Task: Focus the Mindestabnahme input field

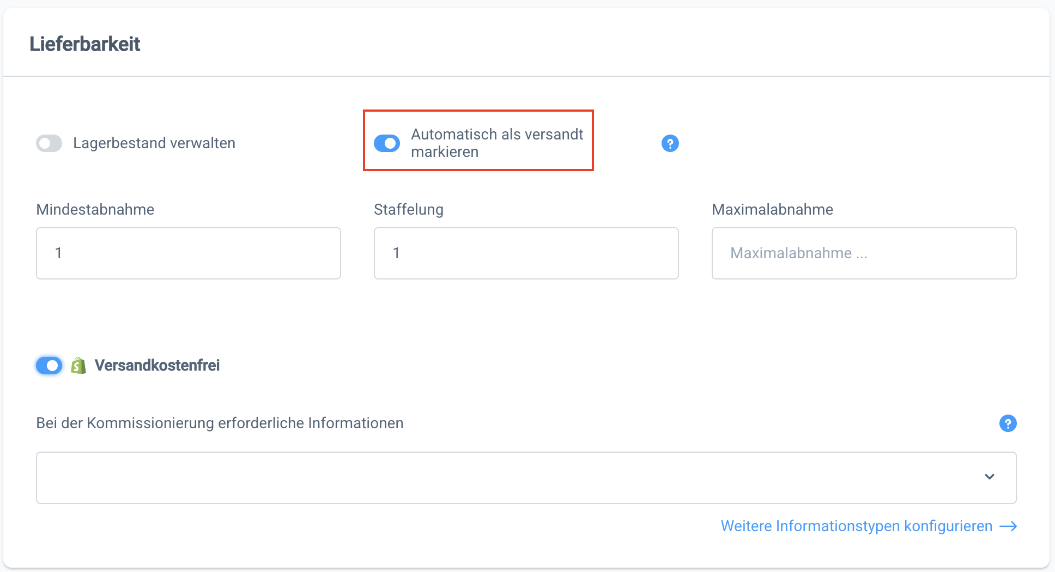Action: [188, 253]
